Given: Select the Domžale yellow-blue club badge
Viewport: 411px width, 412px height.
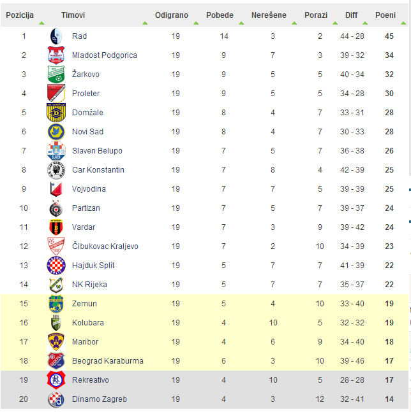Looking at the screenshot, I should pos(56,113).
